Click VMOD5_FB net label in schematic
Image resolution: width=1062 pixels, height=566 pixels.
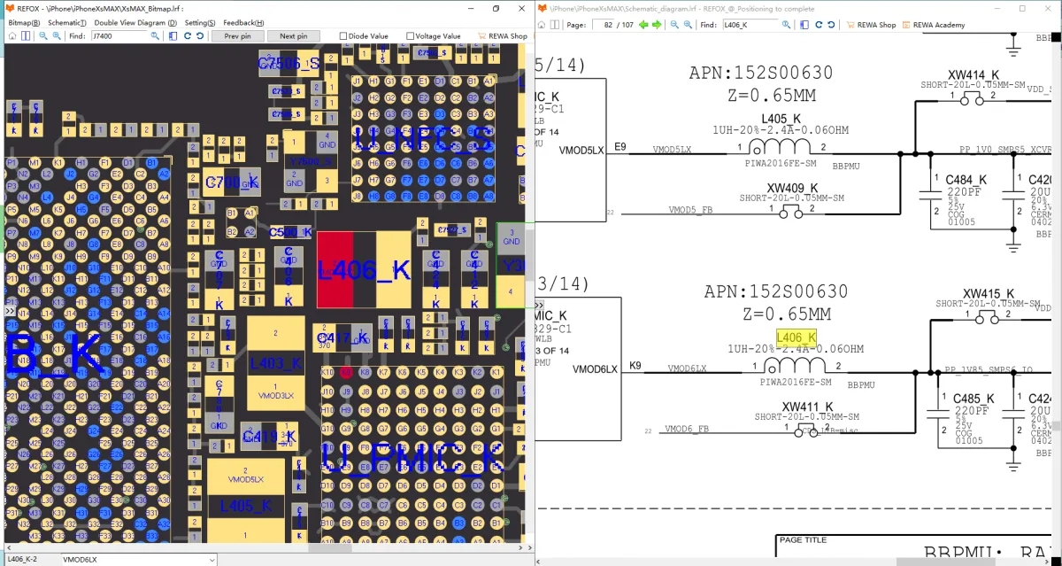(x=690, y=210)
